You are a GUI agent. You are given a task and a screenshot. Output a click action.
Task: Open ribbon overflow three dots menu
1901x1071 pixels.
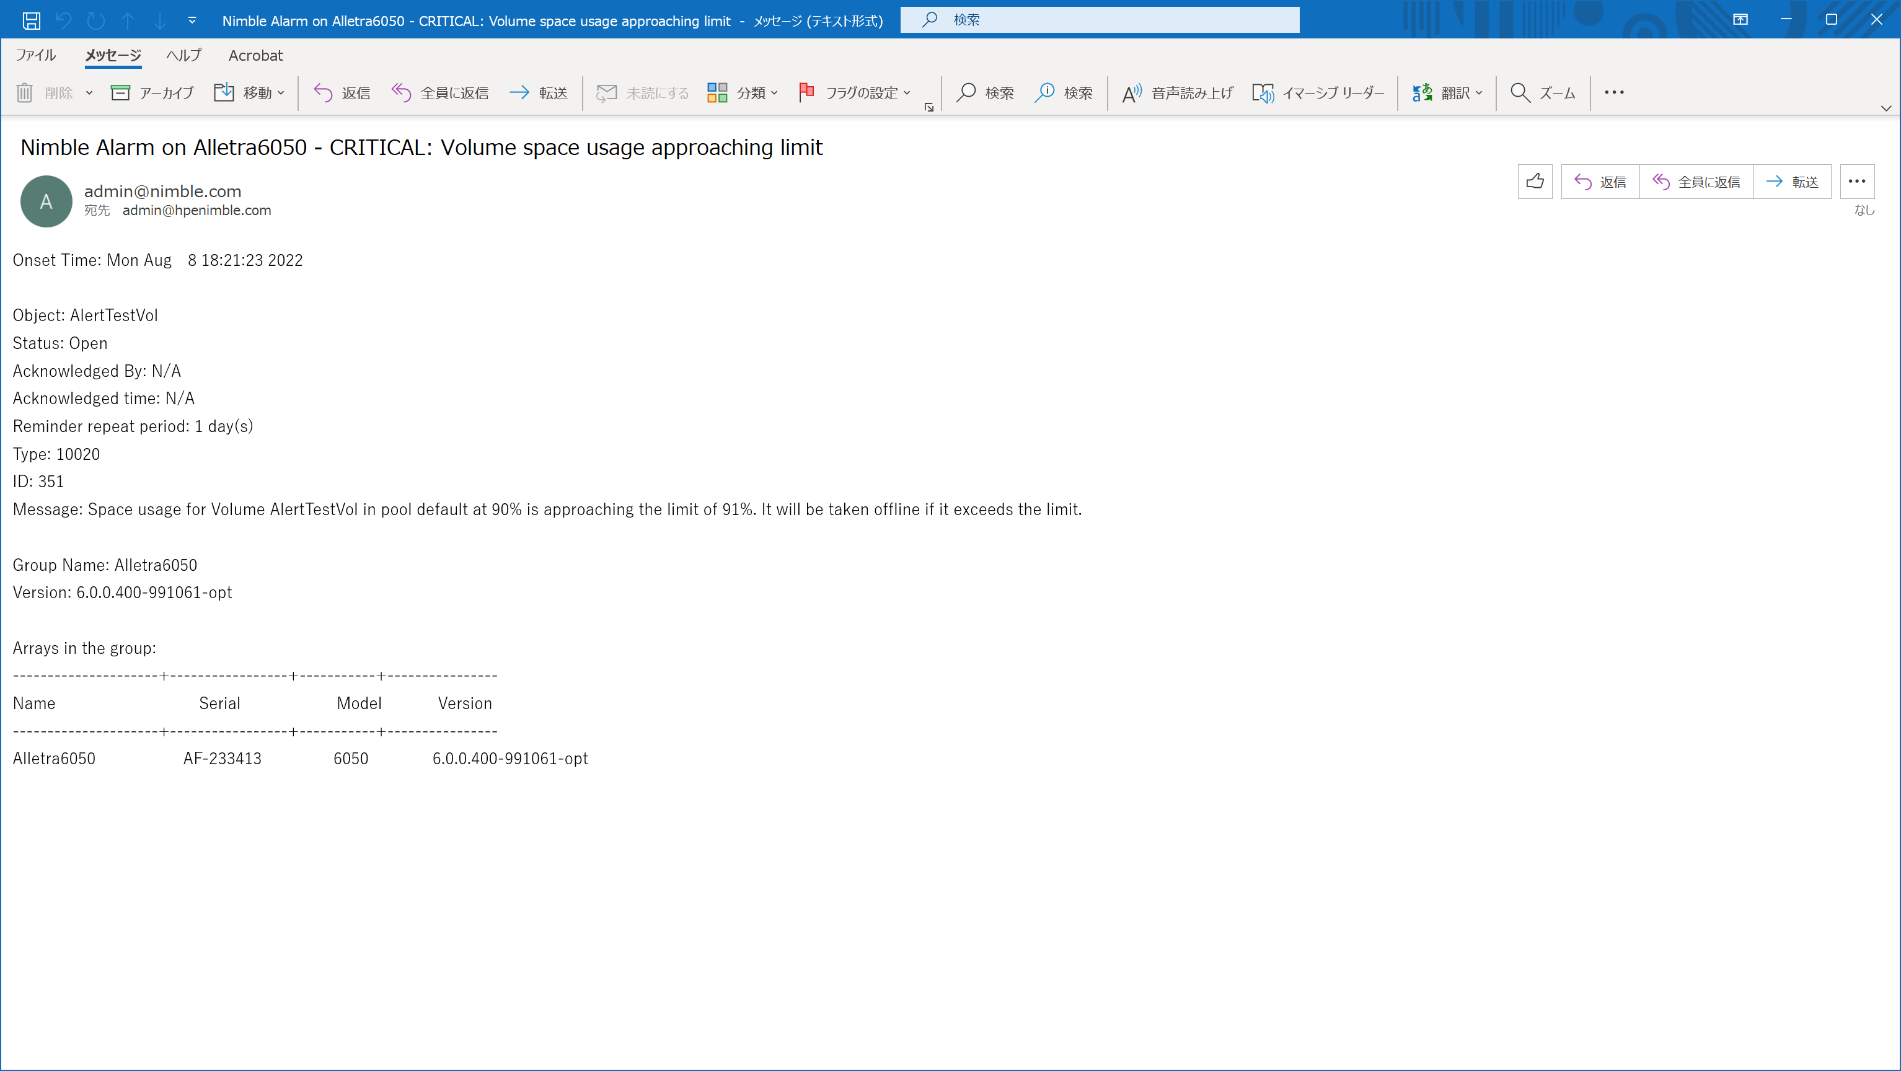[x=1614, y=93]
